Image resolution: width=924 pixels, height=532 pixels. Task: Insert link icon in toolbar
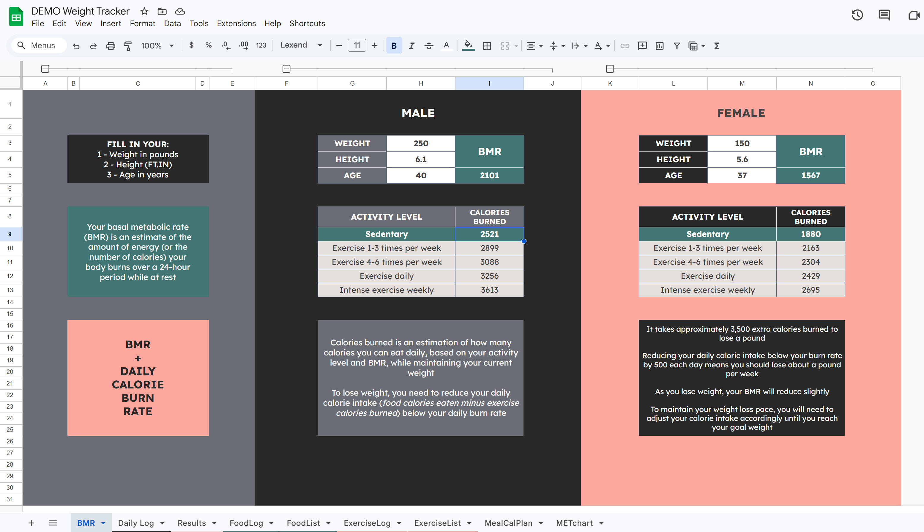point(625,46)
